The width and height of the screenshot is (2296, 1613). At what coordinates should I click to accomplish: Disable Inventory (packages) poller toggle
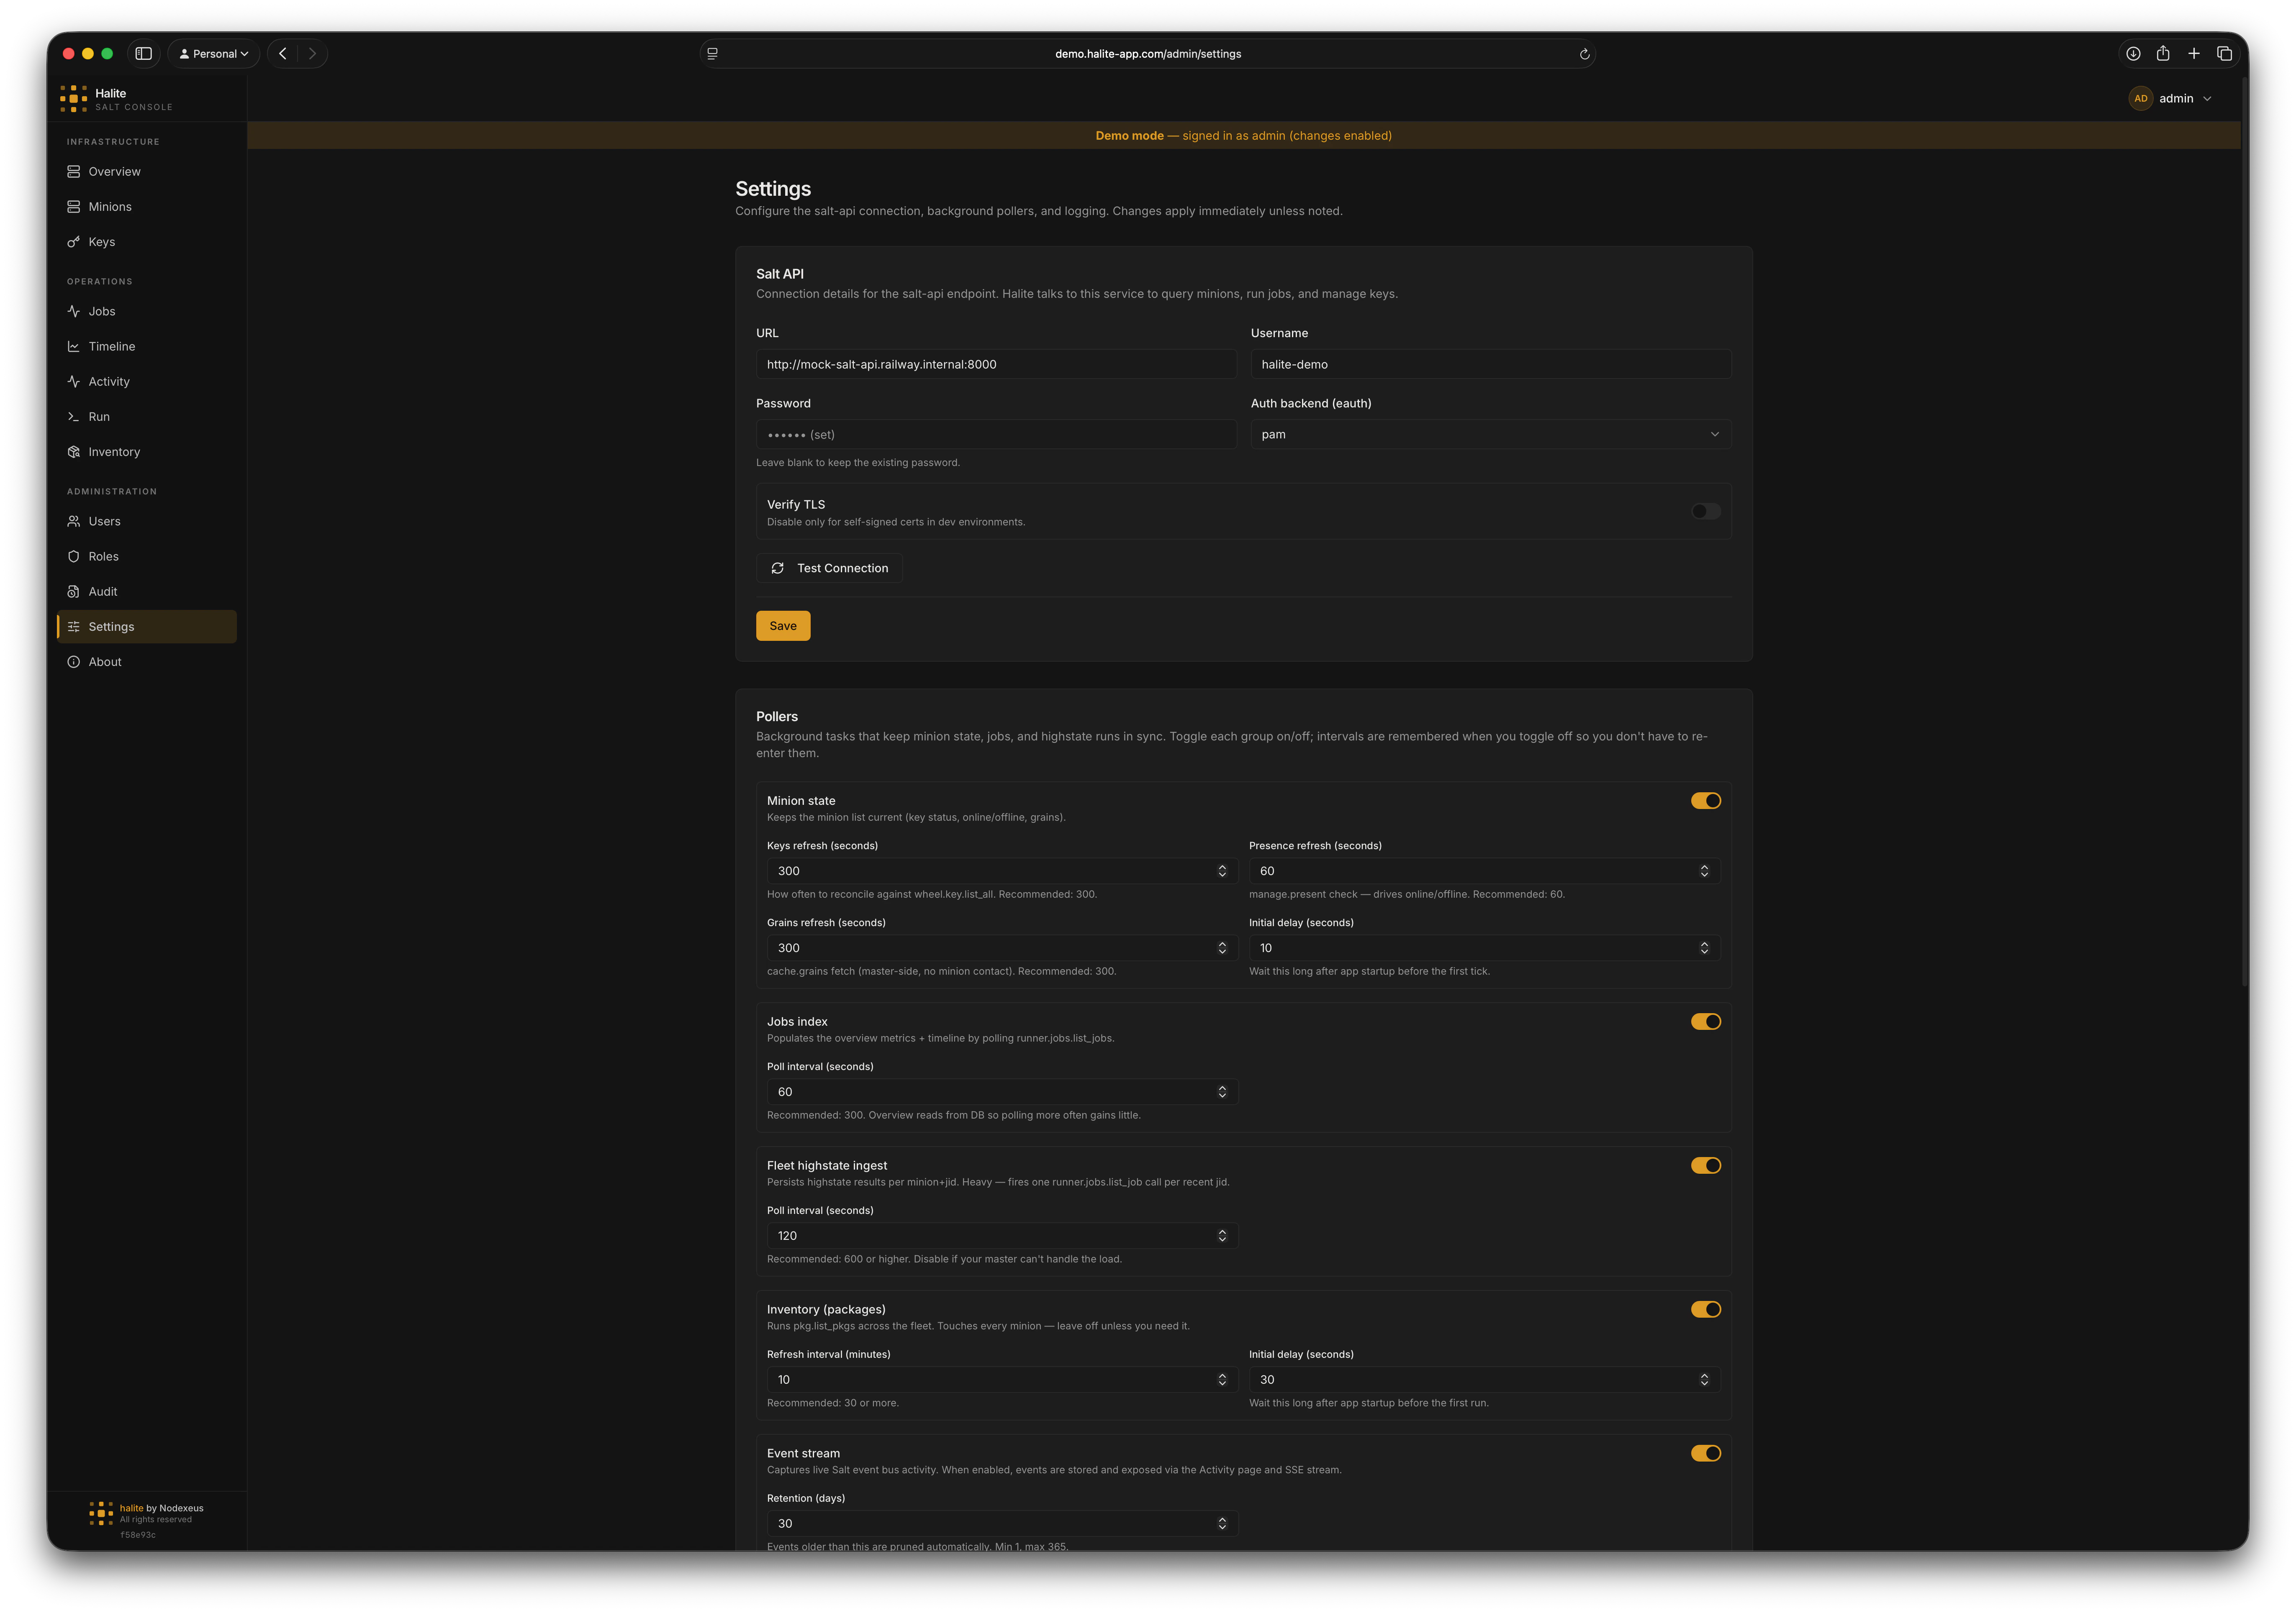pos(1706,1309)
